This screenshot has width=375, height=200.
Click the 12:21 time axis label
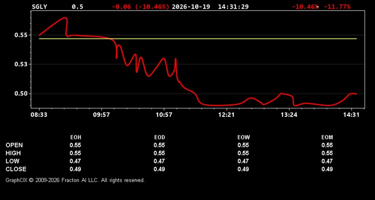(226, 115)
